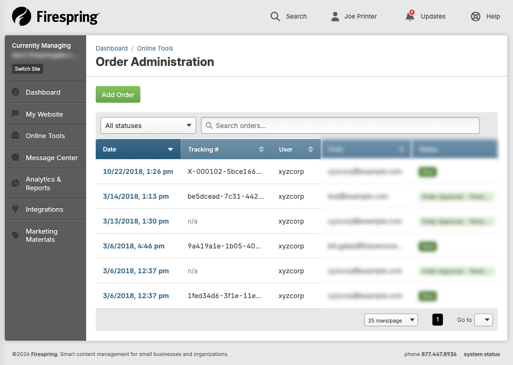Open the Go to page dropdown
Image resolution: width=513 pixels, height=365 pixels.
click(483, 320)
